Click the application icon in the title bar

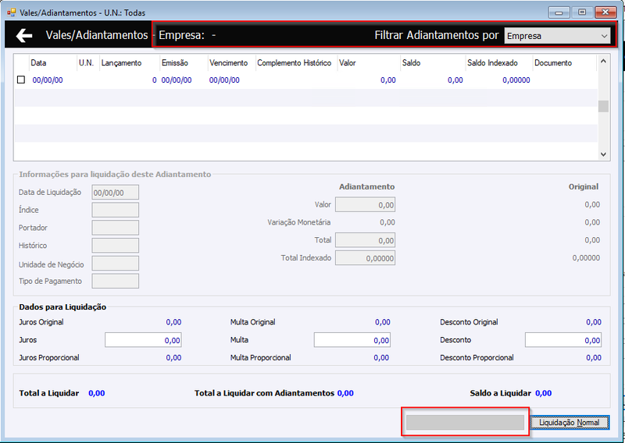coord(11,12)
